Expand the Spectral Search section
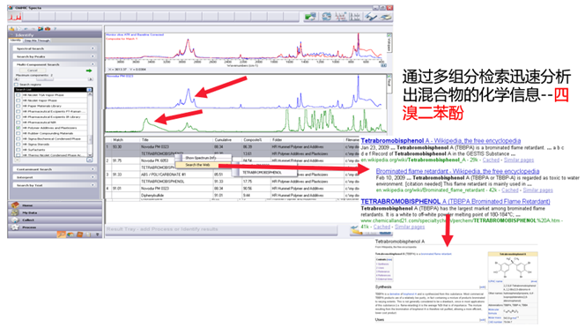Viewport: 585px width, 327px height. 55,48
